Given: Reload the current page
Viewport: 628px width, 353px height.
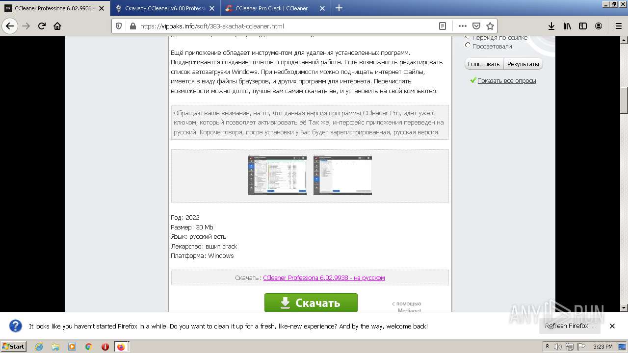Looking at the screenshot, I should click(x=42, y=26).
